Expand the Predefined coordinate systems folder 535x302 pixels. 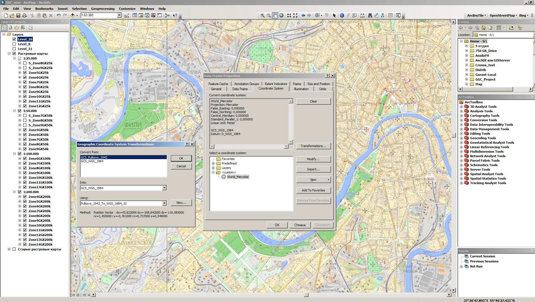click(x=213, y=163)
